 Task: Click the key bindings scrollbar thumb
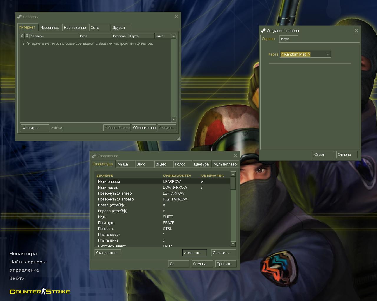click(x=233, y=183)
